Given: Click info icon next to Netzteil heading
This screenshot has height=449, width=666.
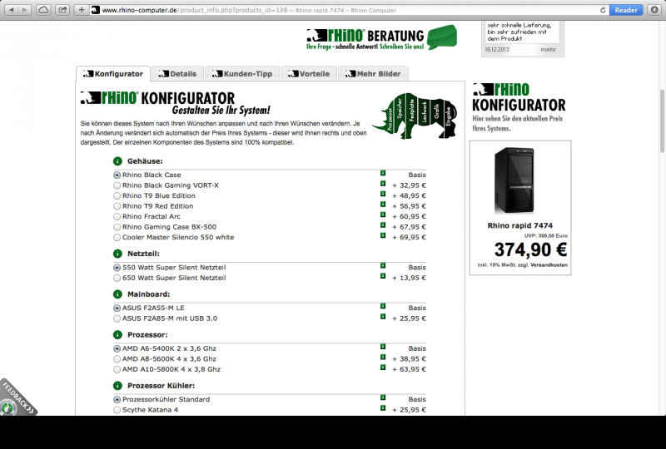Looking at the screenshot, I should click(118, 253).
